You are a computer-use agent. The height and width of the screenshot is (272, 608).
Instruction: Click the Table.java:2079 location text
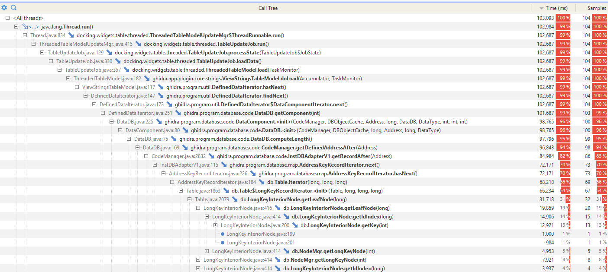(x=212, y=199)
